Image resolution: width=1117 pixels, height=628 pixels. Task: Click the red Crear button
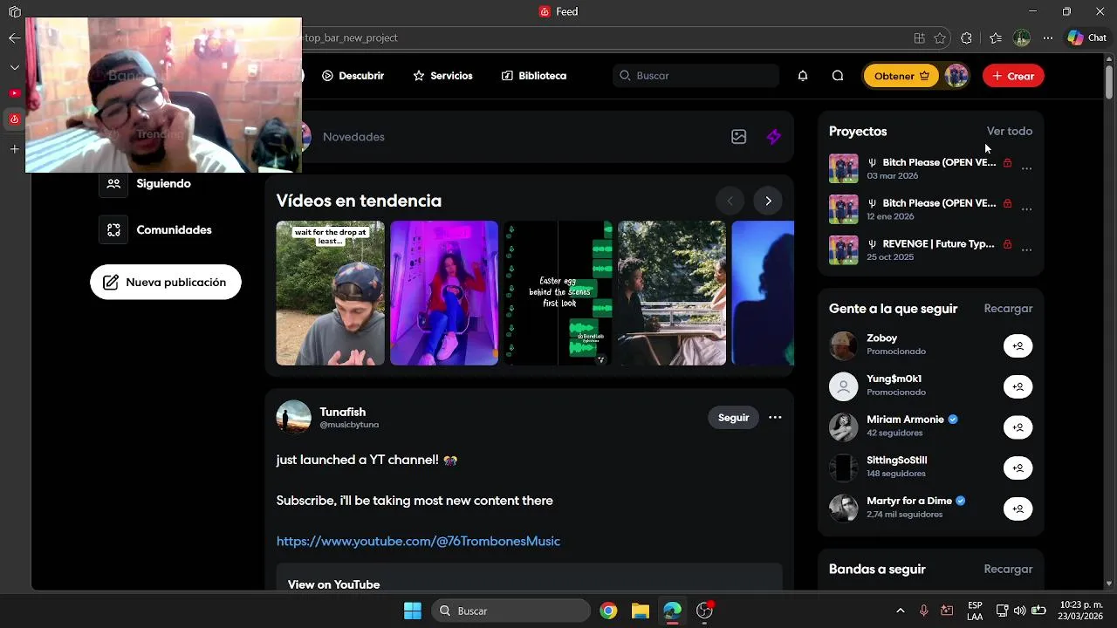tap(1013, 76)
